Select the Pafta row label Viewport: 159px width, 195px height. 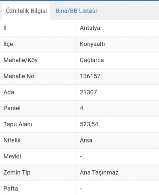[x=11, y=189]
